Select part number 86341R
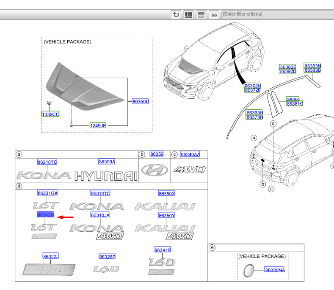This screenshot has width=334, height=290. click(x=163, y=250)
